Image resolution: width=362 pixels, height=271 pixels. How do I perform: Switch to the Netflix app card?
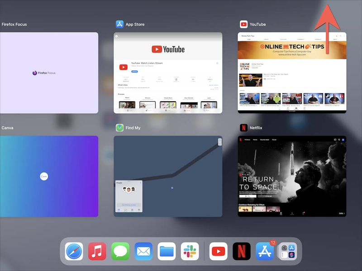(x=292, y=176)
